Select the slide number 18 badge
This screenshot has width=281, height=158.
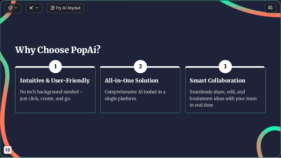point(8,150)
